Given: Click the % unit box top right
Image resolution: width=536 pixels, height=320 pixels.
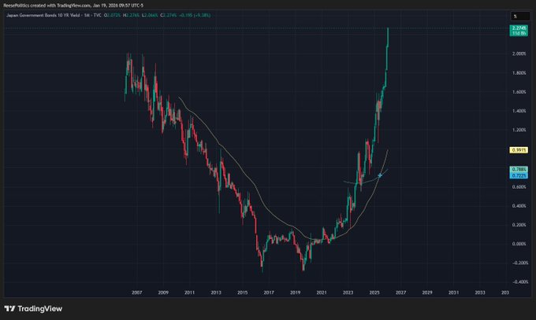Looking at the screenshot, I should (516, 16).
